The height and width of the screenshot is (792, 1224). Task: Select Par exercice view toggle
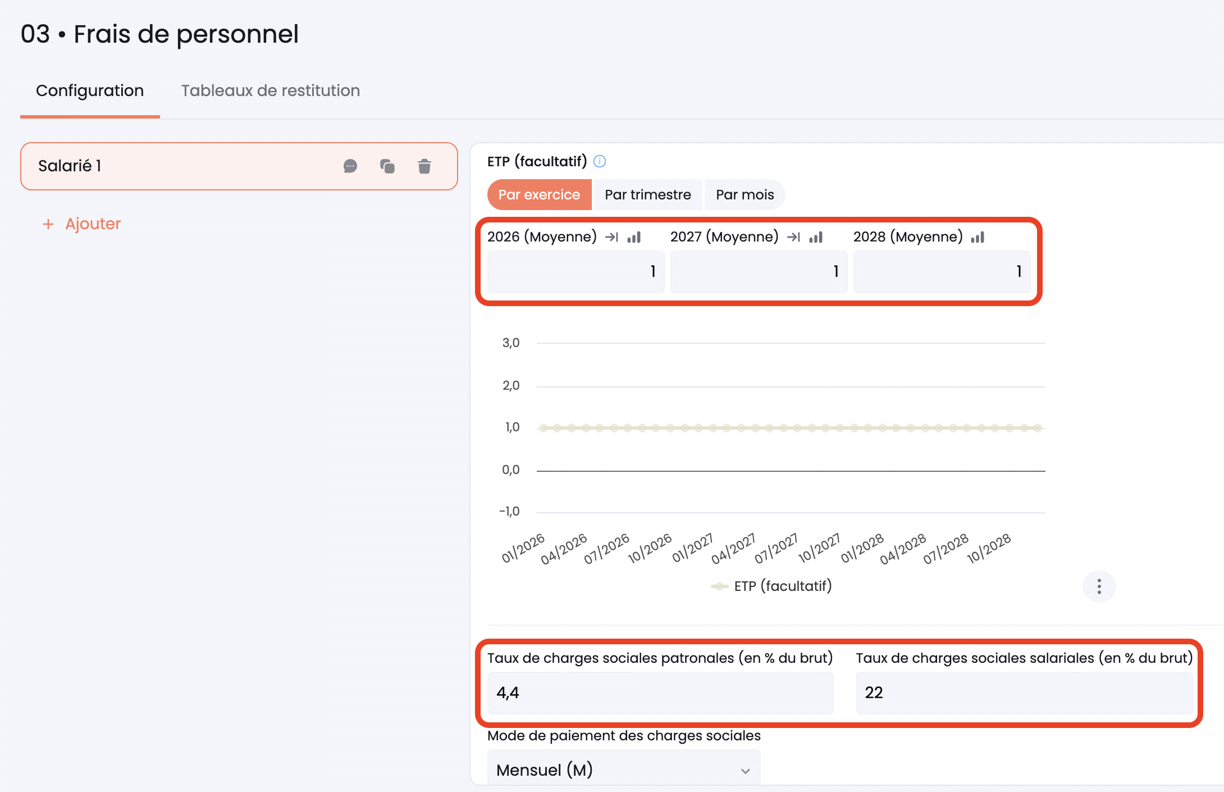click(539, 195)
